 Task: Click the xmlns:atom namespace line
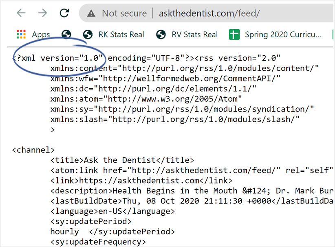point(146,99)
